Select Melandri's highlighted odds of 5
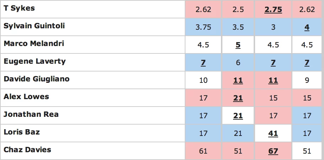324x160 pixels. (238, 45)
